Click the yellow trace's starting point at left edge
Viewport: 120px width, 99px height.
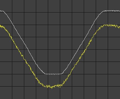coord(1,26)
